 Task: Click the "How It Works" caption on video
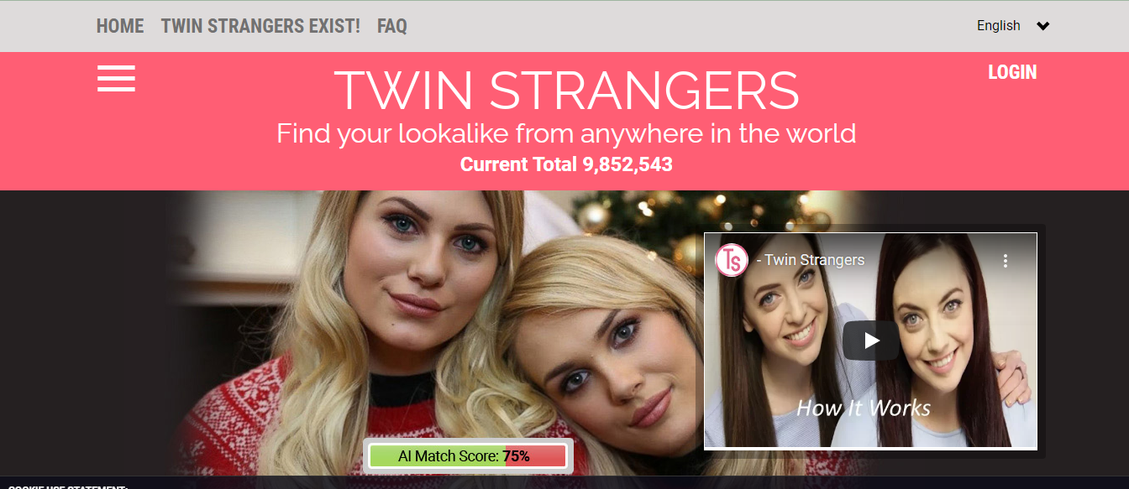(864, 408)
